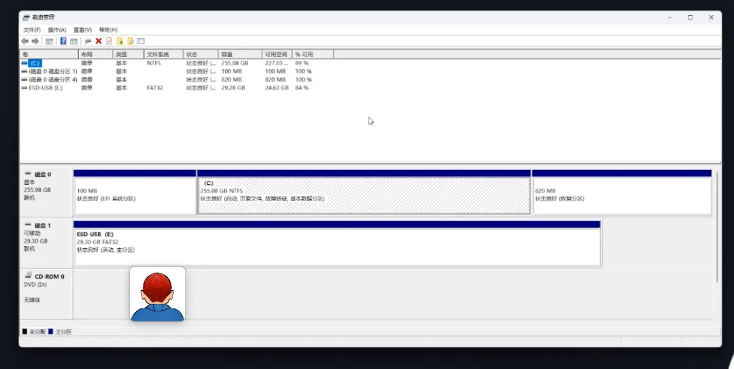This screenshot has width=734, height=369.
Task: Click the 磁盘 1 removable disk label panel
Action: [46, 243]
